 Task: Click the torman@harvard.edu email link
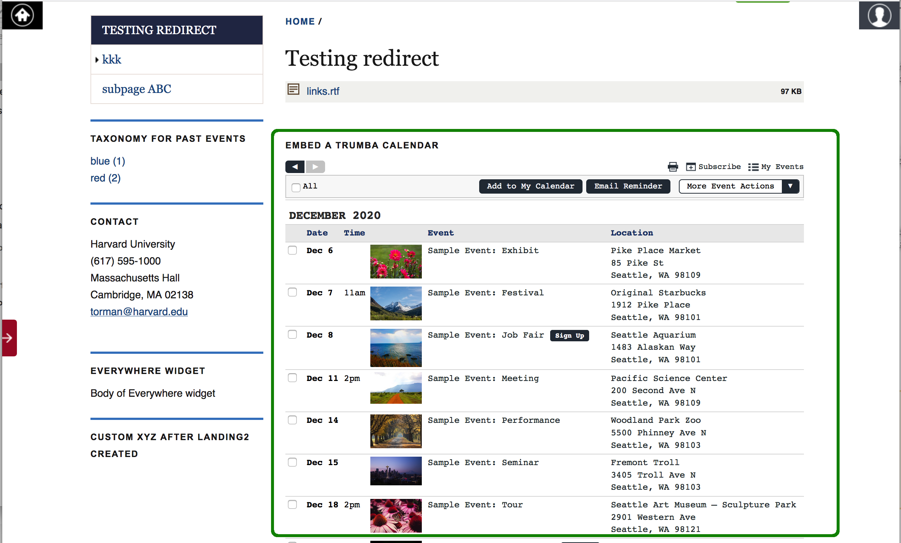click(138, 311)
